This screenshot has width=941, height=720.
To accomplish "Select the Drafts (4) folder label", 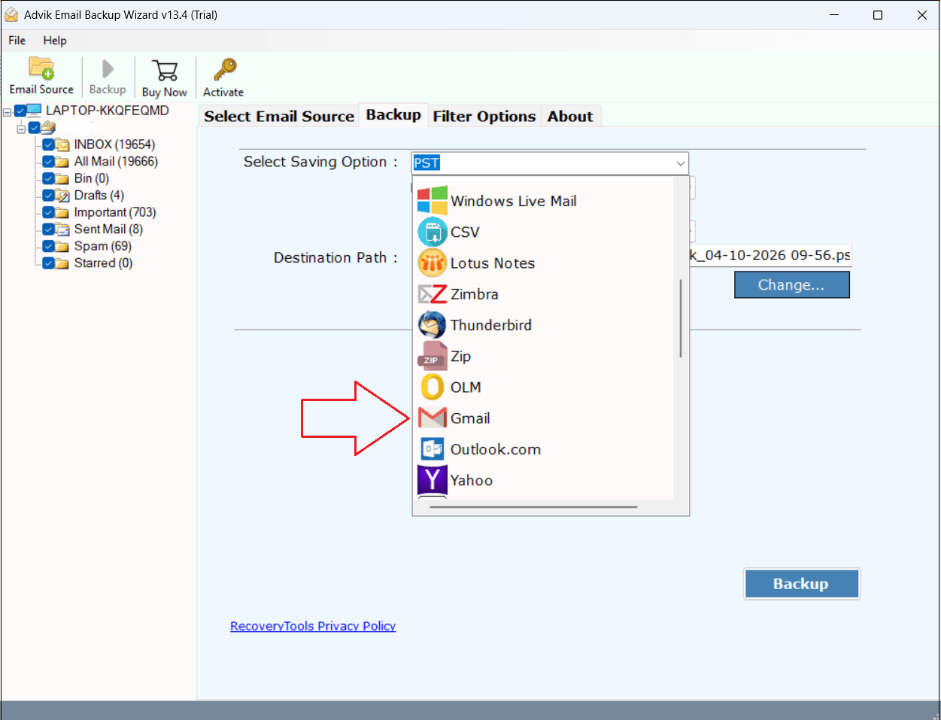I will coord(99,196).
